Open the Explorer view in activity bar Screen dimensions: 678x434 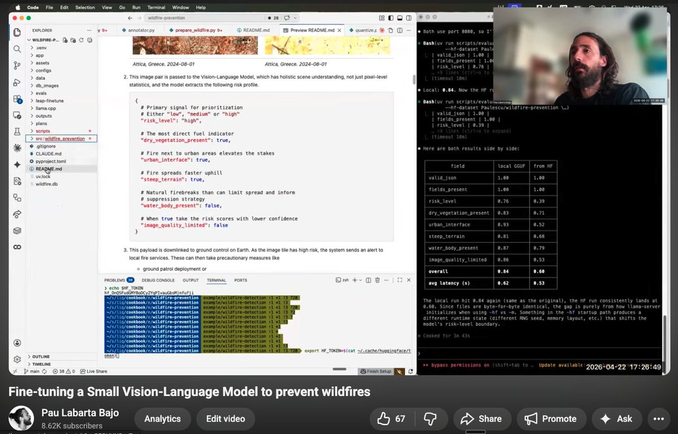(17, 33)
